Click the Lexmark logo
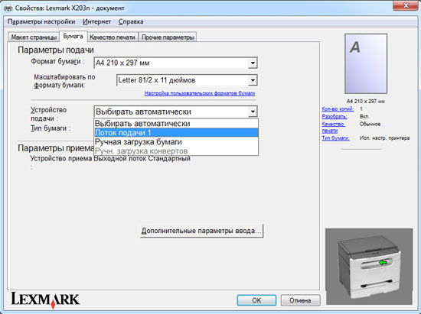The height and width of the screenshot is (314, 421). coord(45,299)
